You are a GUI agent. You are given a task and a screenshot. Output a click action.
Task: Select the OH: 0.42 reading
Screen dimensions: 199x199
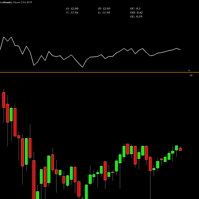tap(136, 13)
